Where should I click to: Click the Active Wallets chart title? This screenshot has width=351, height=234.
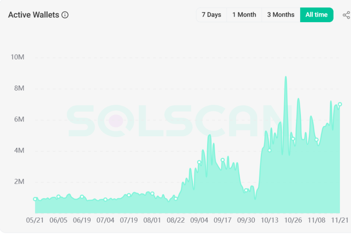pos(33,15)
